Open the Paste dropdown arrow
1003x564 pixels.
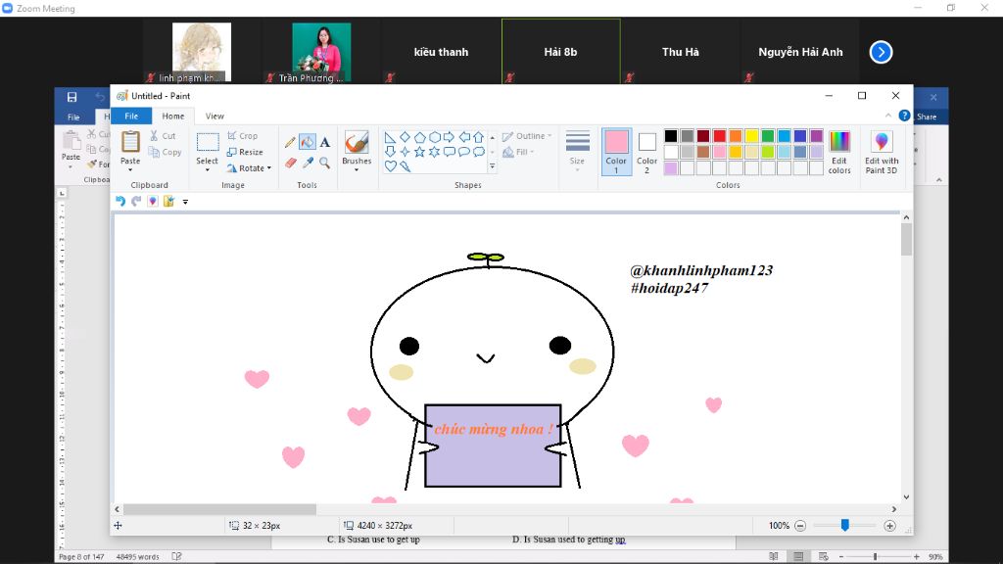point(130,170)
